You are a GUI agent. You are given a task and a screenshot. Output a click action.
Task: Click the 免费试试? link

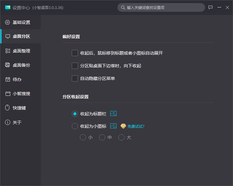[x=136, y=126]
